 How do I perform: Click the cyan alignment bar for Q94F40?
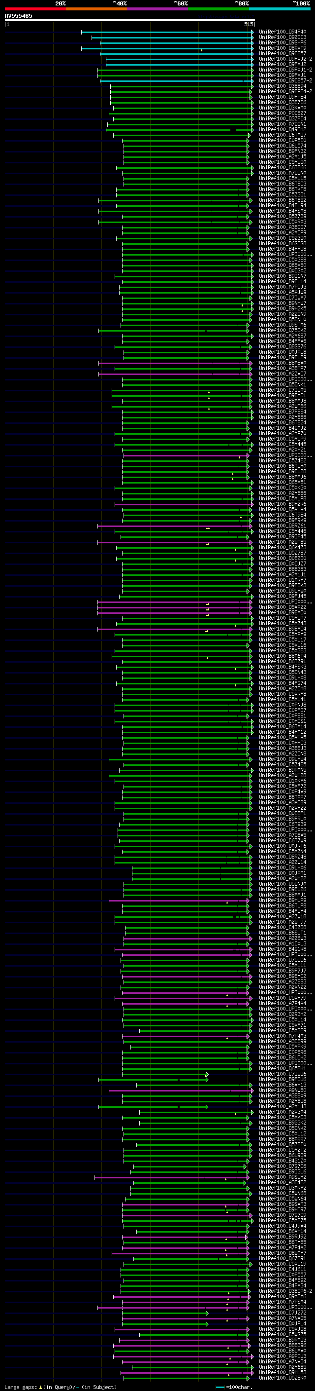[167, 33]
